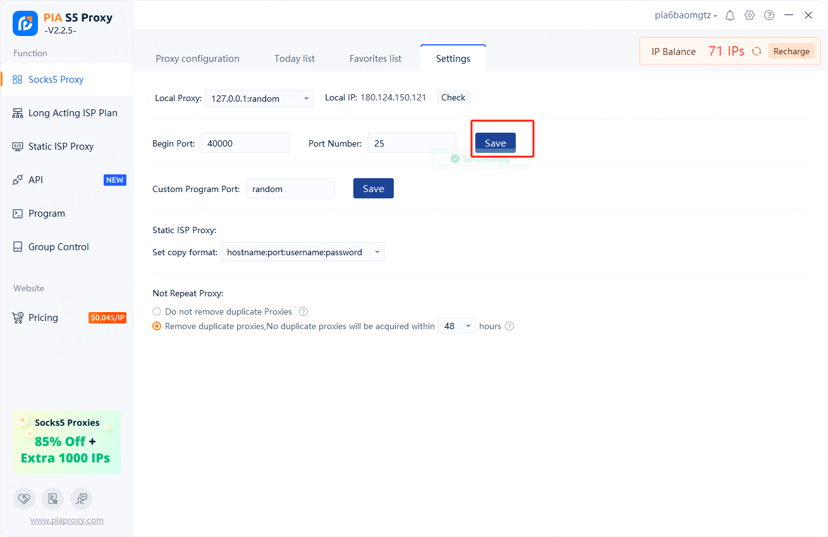Screen dimensions: 828x537
Task: Click the Recharge button
Action: [x=791, y=52]
